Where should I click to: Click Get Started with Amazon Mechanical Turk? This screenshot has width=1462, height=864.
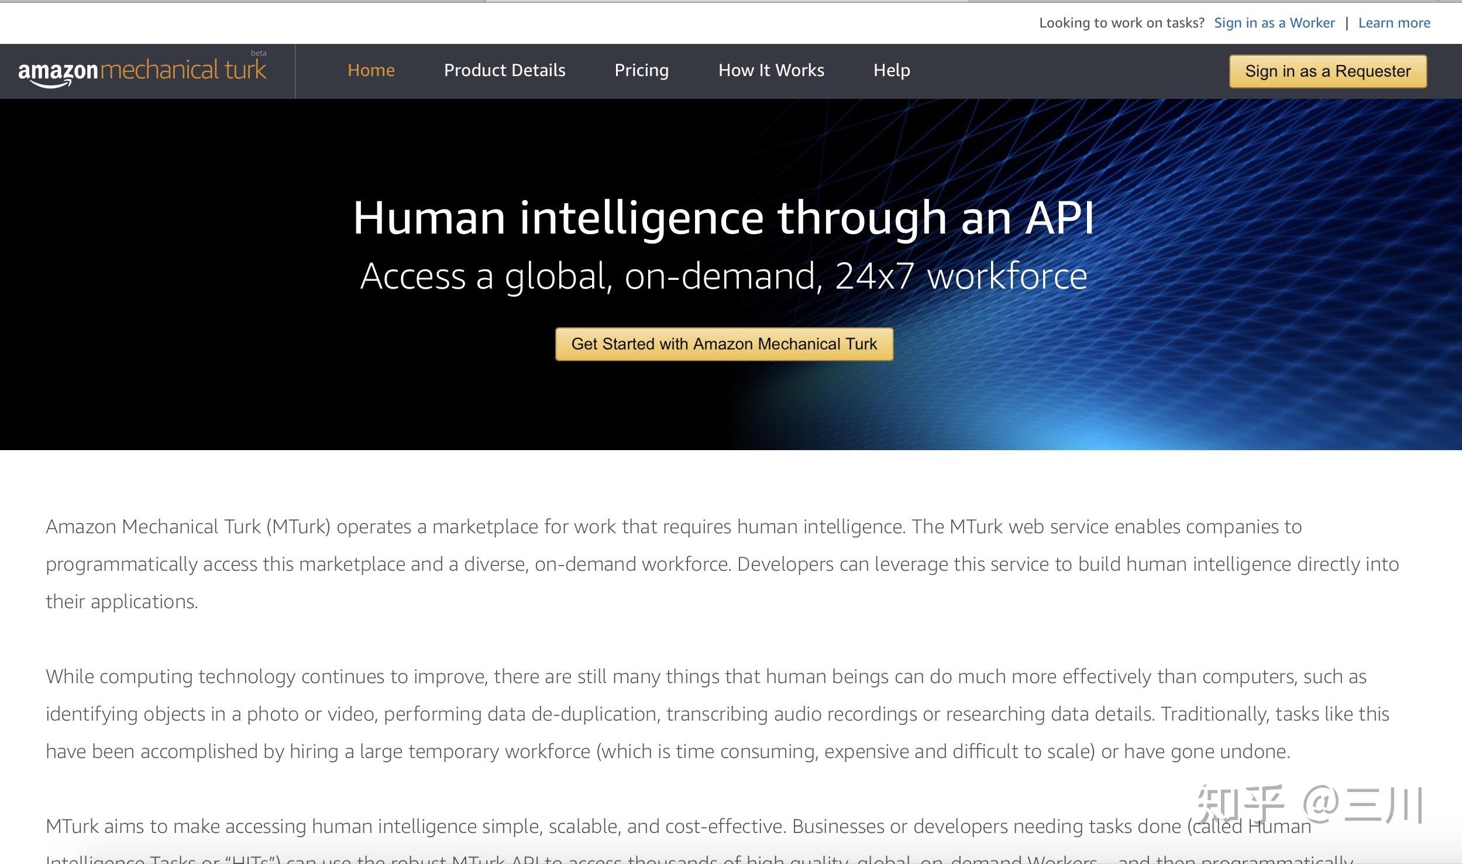point(724,344)
